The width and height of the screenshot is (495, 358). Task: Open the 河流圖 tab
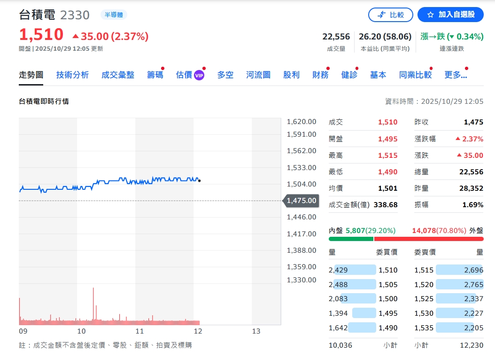258,75
